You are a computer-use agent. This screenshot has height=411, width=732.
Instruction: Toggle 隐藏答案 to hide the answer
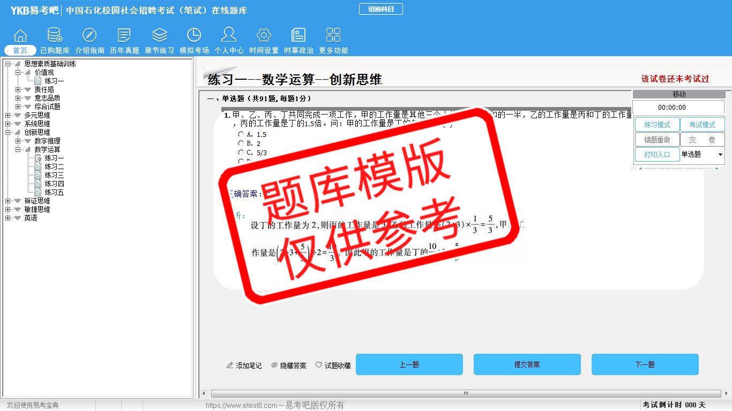288,366
